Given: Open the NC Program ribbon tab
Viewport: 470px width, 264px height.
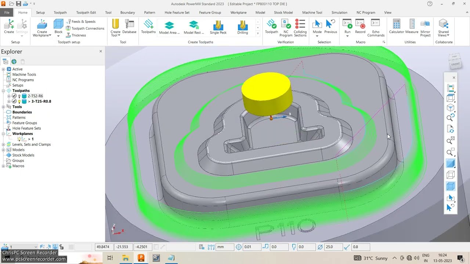Looking at the screenshot, I should [x=366, y=12].
